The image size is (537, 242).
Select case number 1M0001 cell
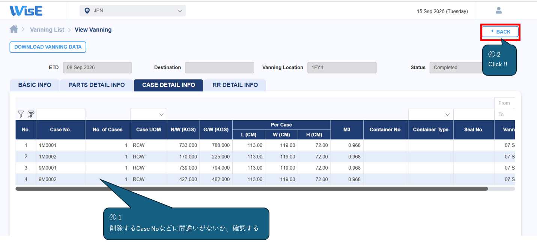tap(61, 145)
